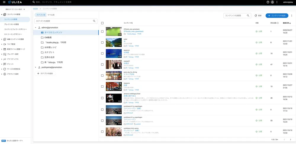This screenshot has height=144, width=296.
Task: Go to the next page of results
Action: point(291,139)
